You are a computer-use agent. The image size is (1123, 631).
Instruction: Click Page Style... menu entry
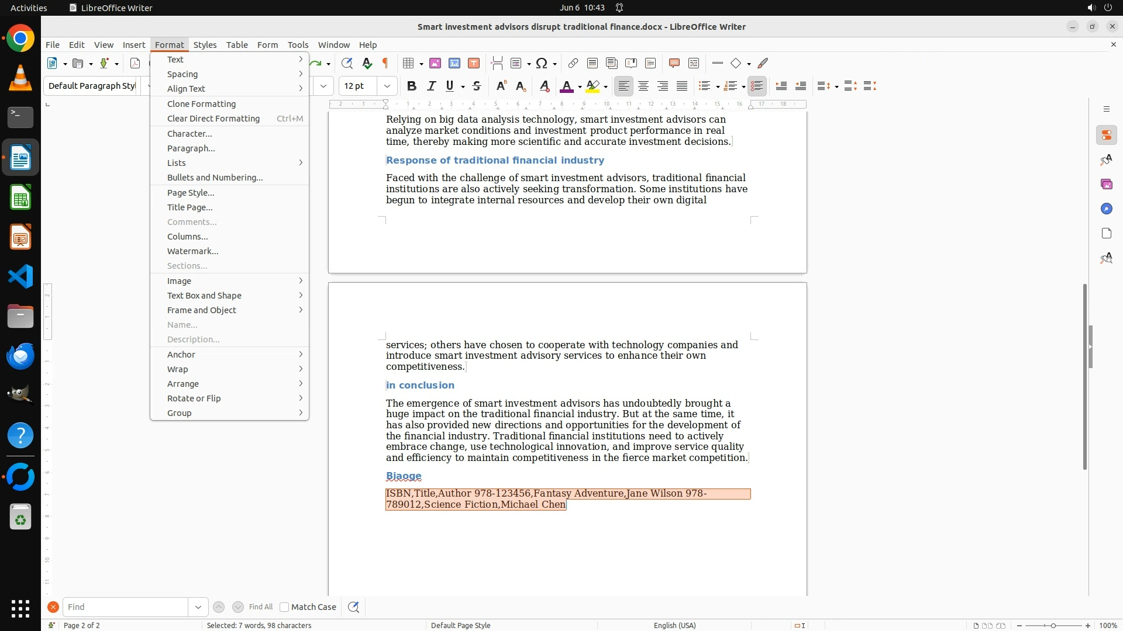click(x=191, y=193)
